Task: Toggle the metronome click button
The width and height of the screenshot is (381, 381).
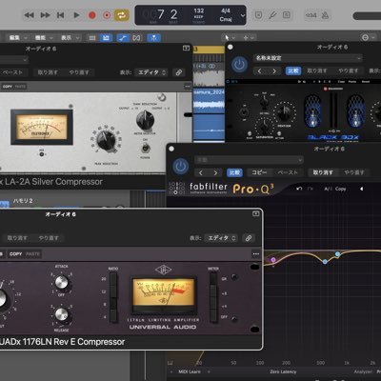Action: (326, 15)
